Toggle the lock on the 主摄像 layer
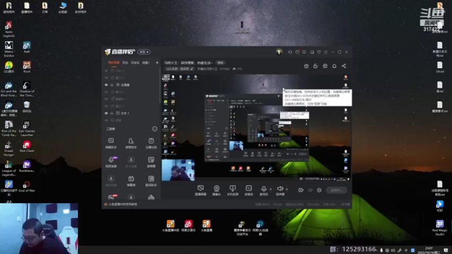452x254 pixels. 112,85
